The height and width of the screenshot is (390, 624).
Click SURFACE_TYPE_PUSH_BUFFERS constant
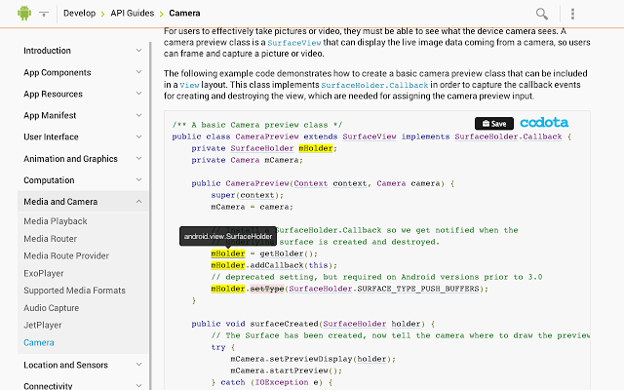[x=418, y=289]
